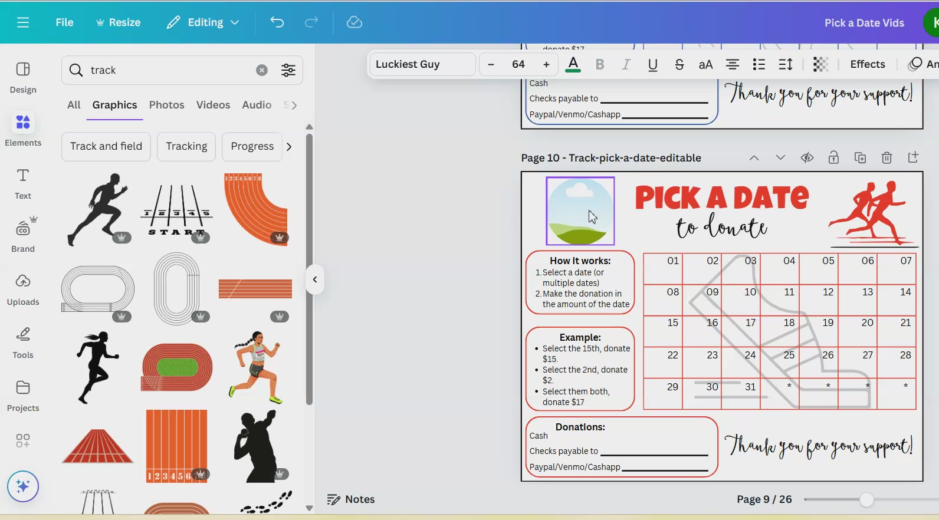Open the Editing mode dropdown

coord(203,22)
